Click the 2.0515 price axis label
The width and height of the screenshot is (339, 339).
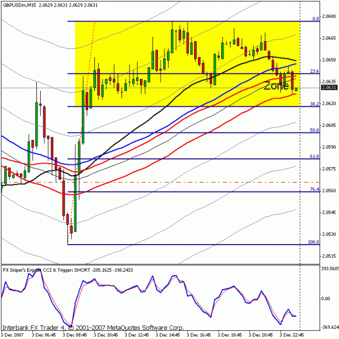[x=329, y=256]
